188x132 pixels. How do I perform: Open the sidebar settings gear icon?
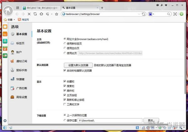point(5,121)
